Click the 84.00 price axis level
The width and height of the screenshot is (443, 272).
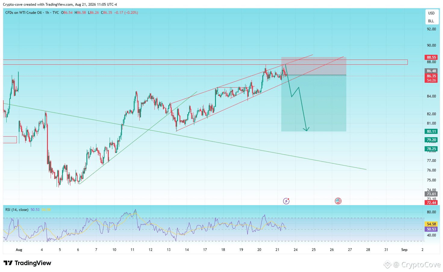pos(431,96)
